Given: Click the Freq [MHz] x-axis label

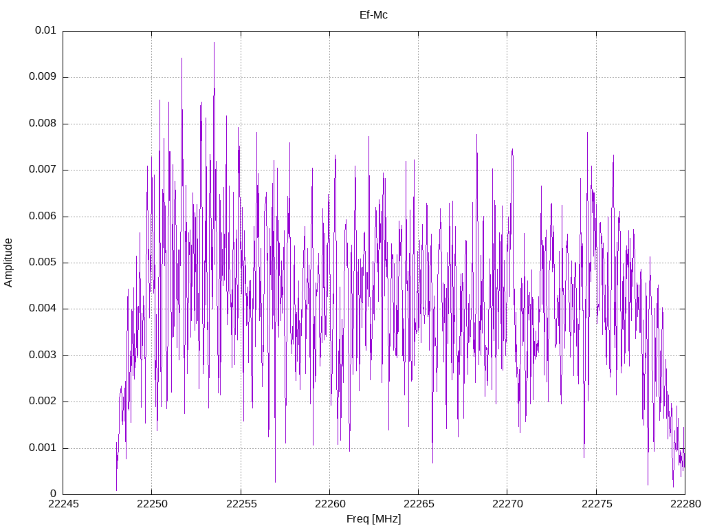Looking at the screenshot, I should [373, 519].
